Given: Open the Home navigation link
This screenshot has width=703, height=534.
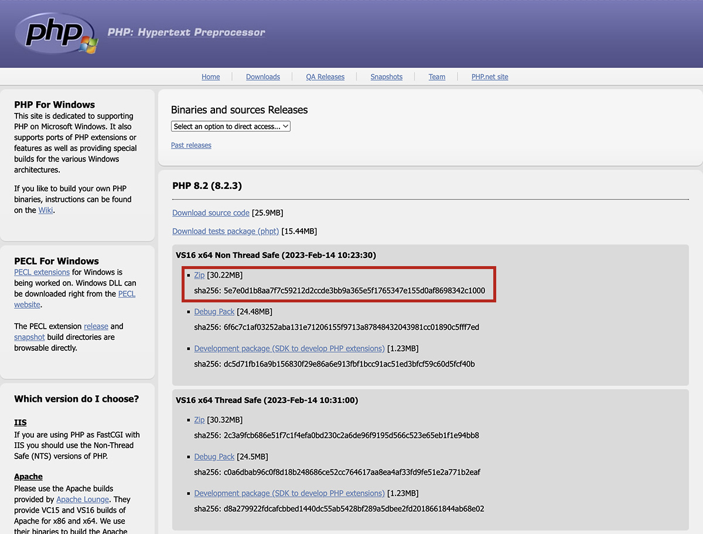Looking at the screenshot, I should (211, 77).
